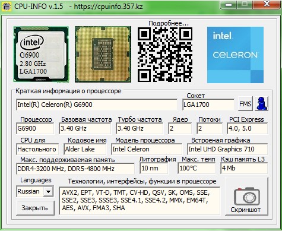Click the DDR4-3200 MHz memory field

[75, 169]
